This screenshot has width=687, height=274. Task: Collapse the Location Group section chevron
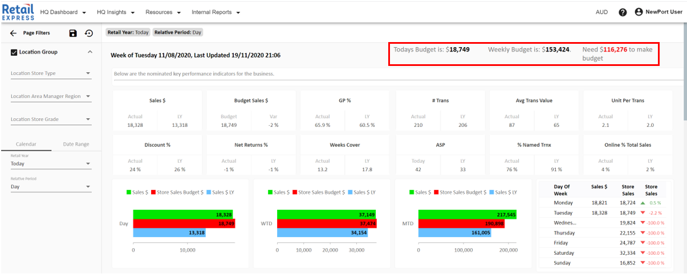[90, 52]
